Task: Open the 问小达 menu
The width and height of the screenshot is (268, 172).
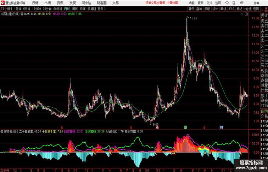Action: pyautogui.click(x=86, y=3)
